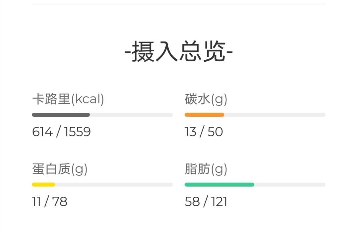356x233 pixels.
Task: Click the yellow protein progress fill
Action: tap(44, 185)
